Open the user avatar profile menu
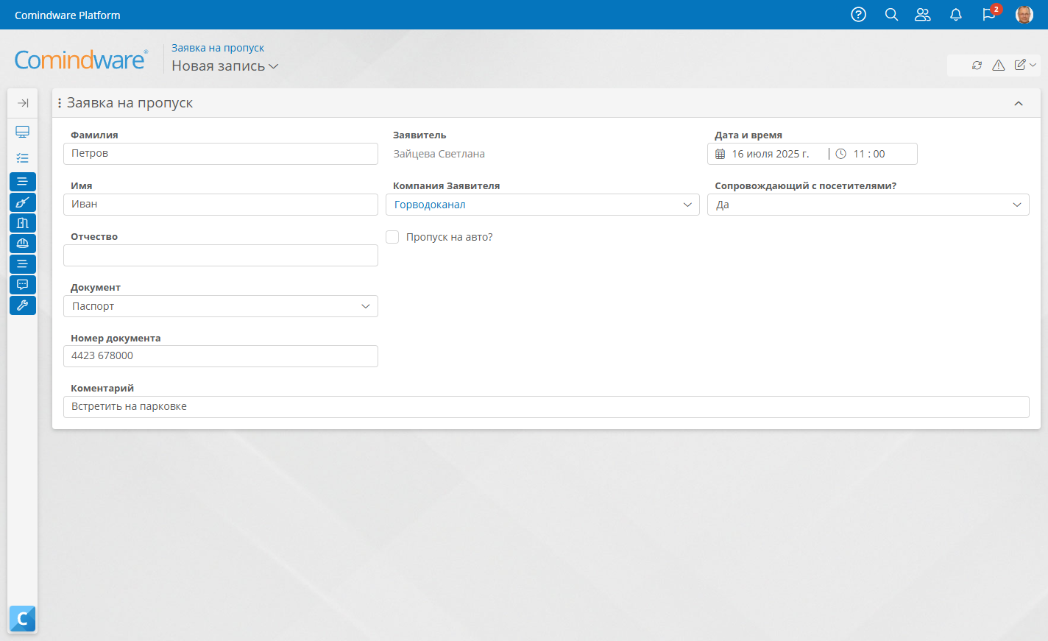The height and width of the screenshot is (641, 1048). [1024, 15]
